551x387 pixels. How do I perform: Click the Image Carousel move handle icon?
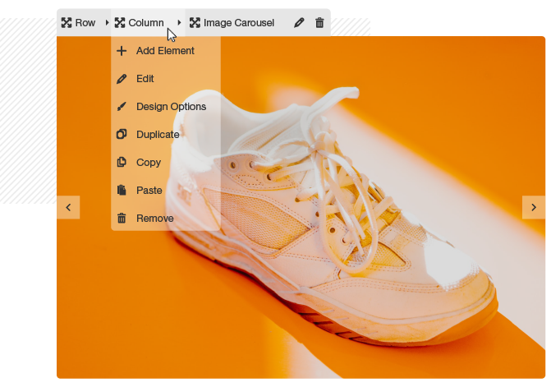(195, 23)
